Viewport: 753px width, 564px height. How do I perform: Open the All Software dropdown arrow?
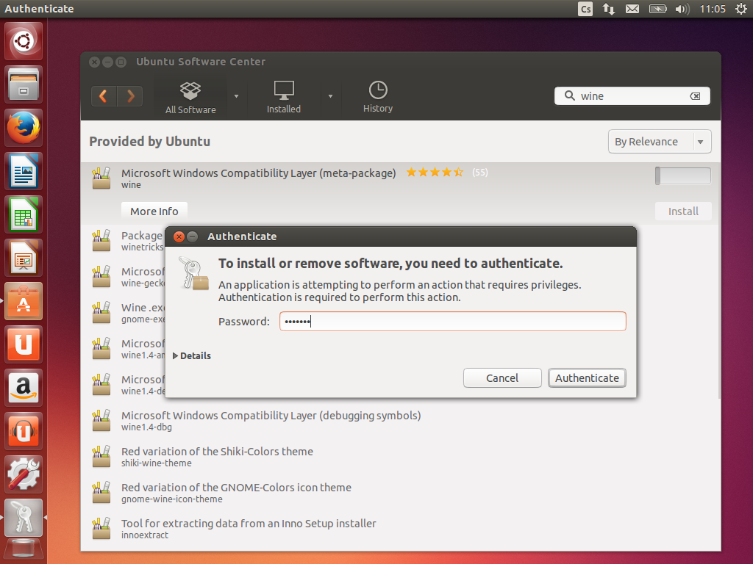click(236, 96)
